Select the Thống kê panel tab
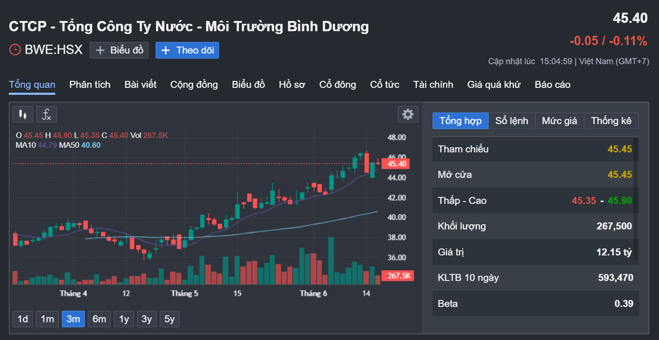This screenshot has height=340, width=659. 611,121
